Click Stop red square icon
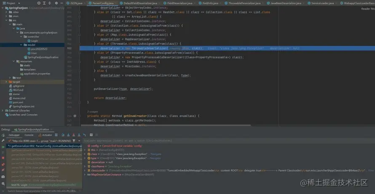Screen dimensions: 375x194 tap(3, 158)
